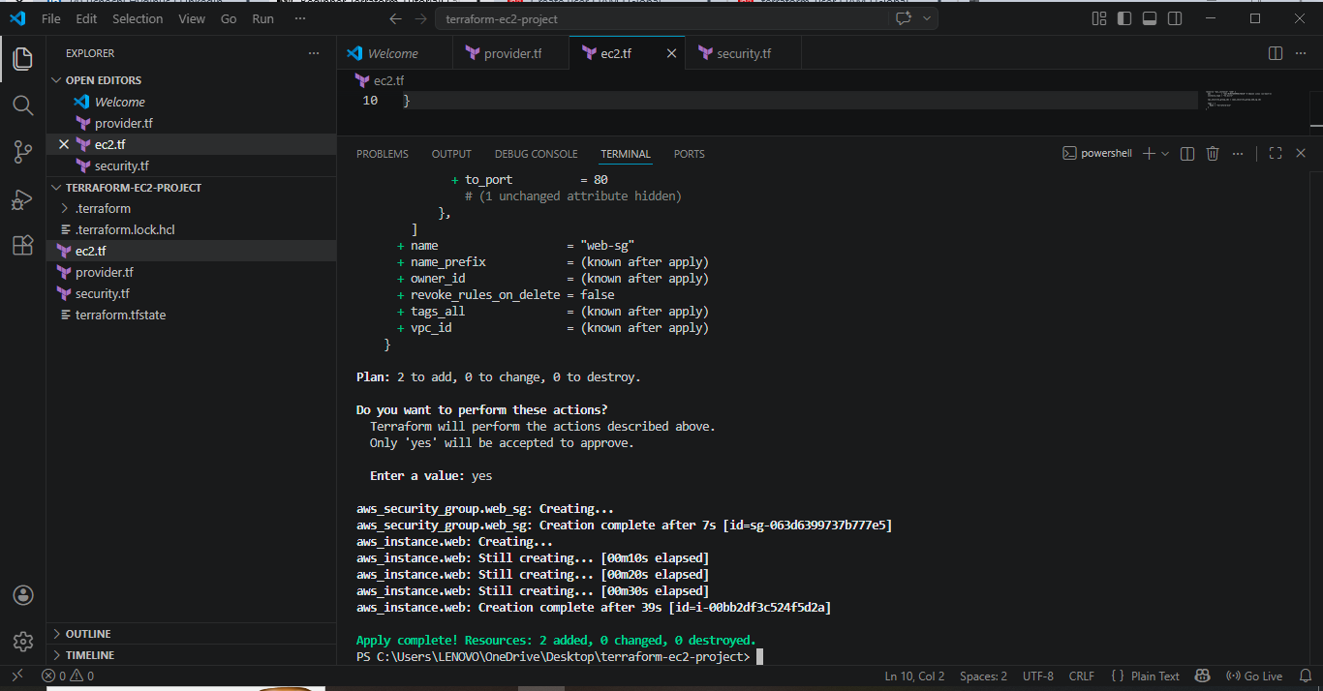
Task: Change the CRLF end of line sequence
Action: (1082, 676)
